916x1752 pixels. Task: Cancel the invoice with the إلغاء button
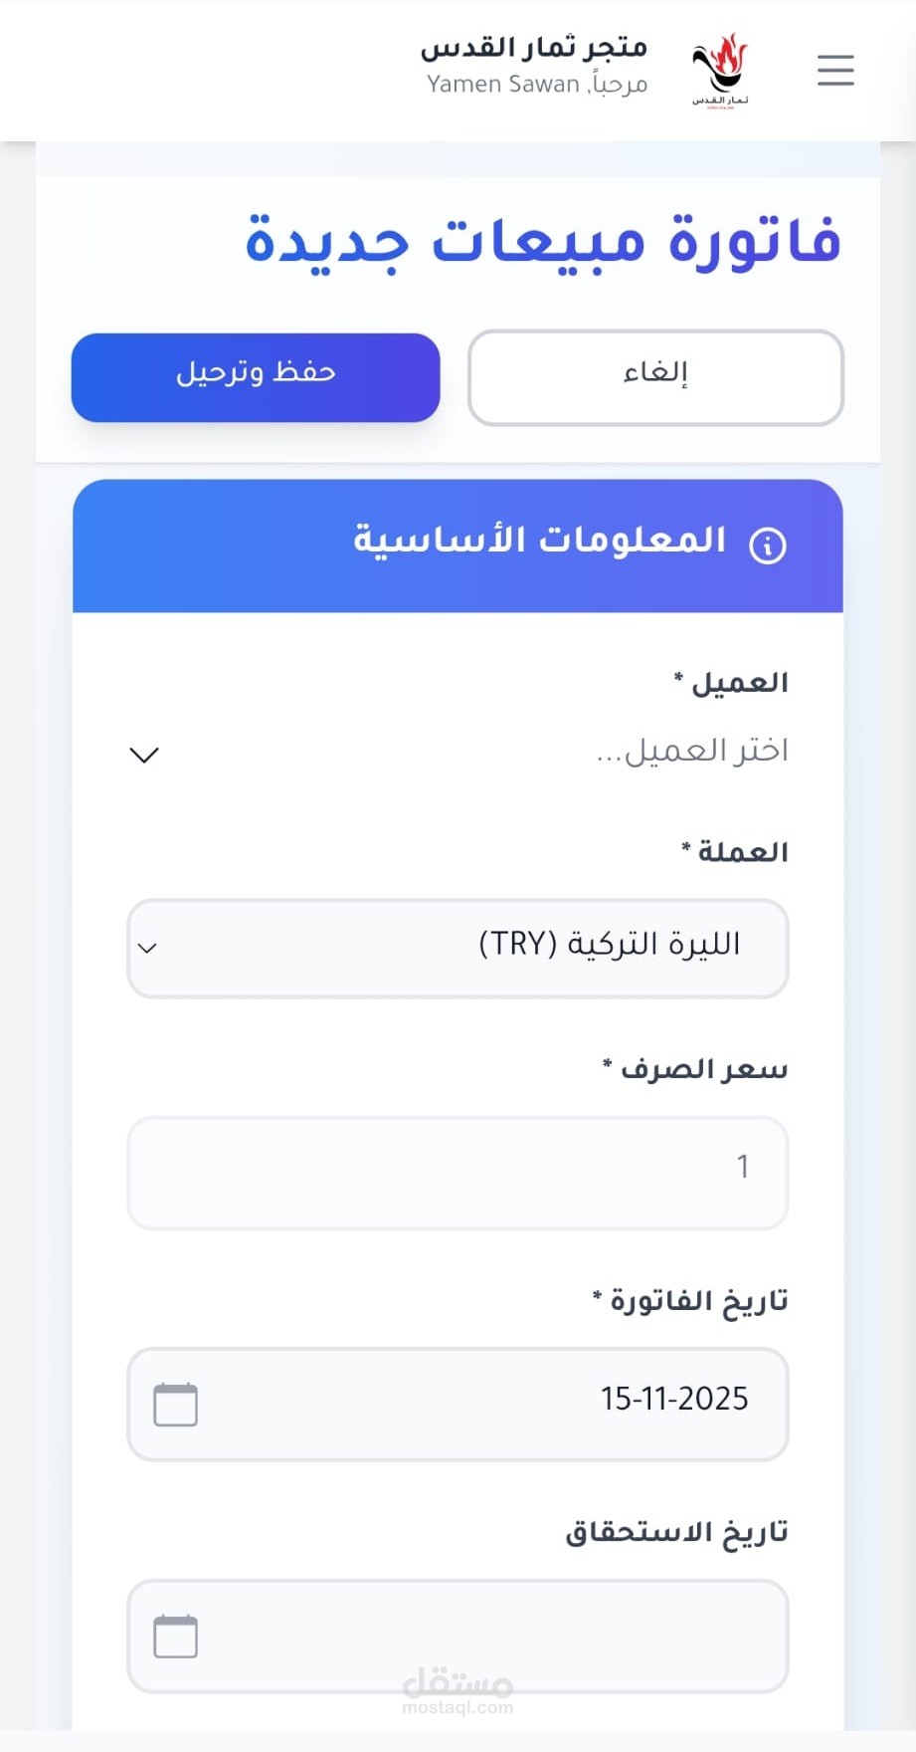click(x=655, y=377)
